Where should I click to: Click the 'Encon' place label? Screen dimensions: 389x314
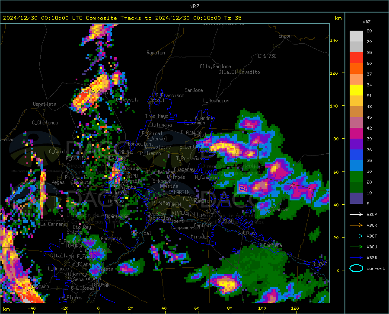click(285, 36)
